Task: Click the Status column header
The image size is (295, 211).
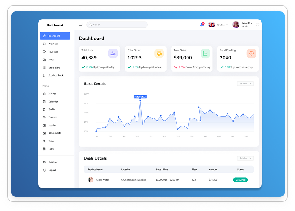Action: 241,169
